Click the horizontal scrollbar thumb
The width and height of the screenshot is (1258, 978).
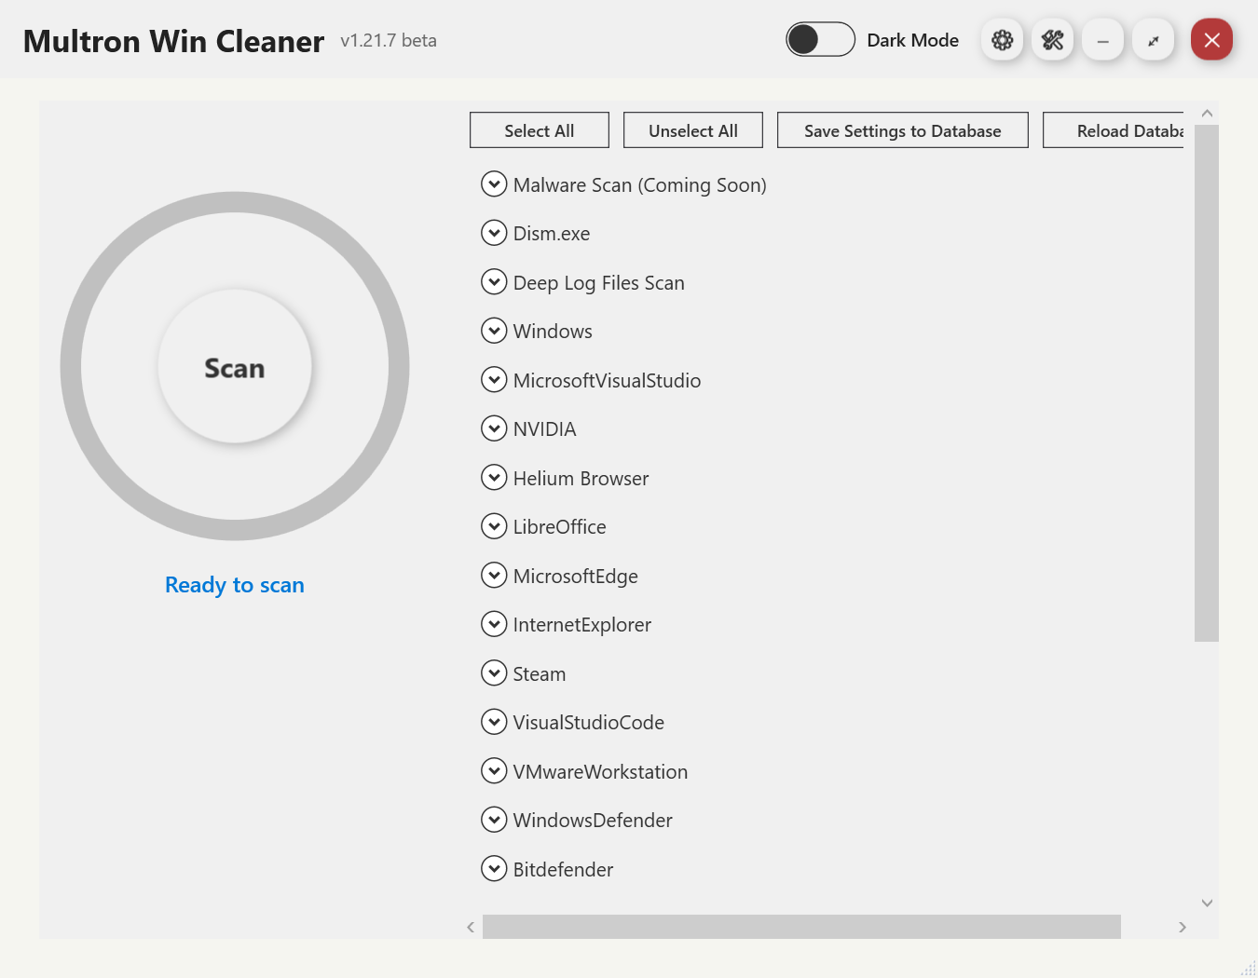801,927
